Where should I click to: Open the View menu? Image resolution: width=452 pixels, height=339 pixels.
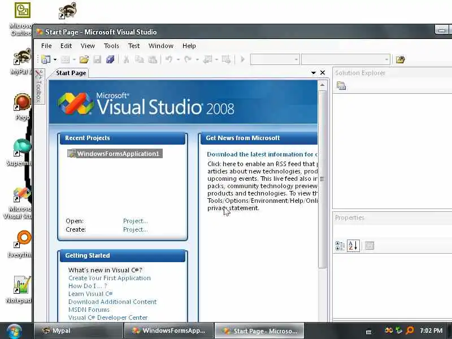(x=88, y=46)
